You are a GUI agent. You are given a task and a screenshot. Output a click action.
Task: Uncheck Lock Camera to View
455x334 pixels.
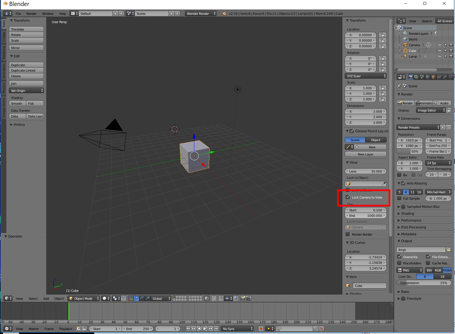pyautogui.click(x=348, y=197)
